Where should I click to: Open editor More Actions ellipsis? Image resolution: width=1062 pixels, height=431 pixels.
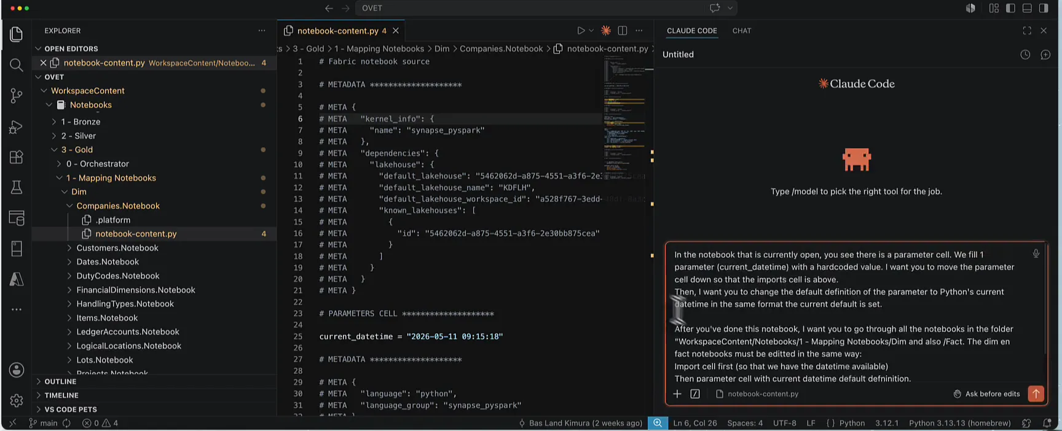(x=639, y=30)
